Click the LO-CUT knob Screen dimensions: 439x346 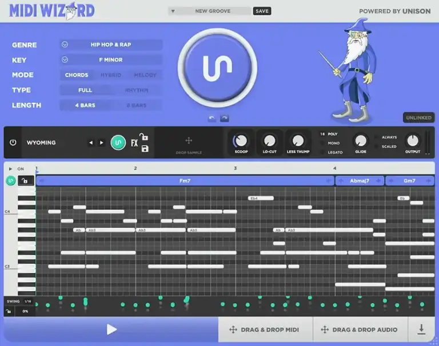[270, 140]
